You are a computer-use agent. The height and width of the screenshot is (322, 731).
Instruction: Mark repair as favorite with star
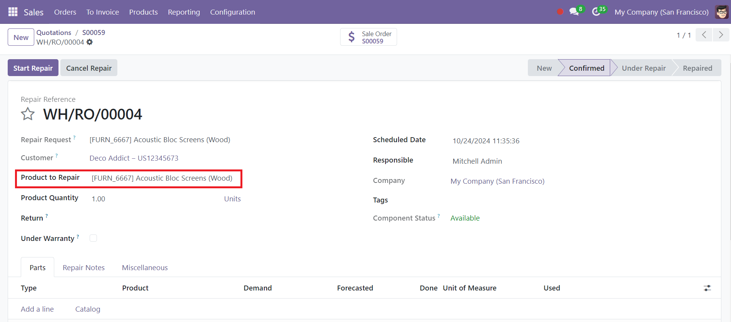pos(28,114)
